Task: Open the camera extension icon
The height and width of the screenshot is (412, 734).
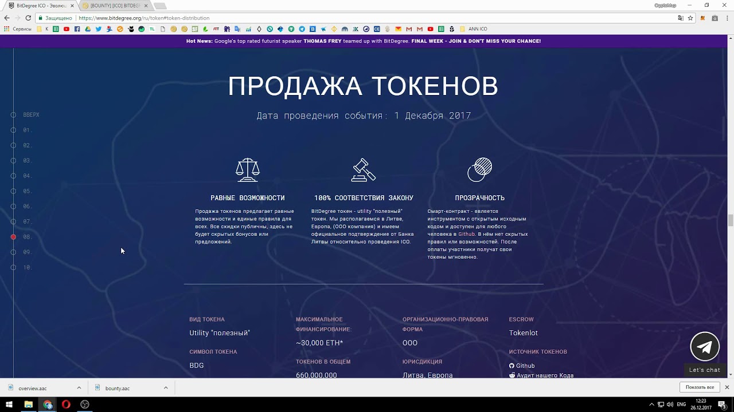Action: (x=715, y=18)
